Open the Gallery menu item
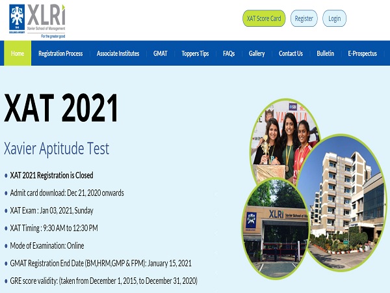Image resolution: width=390 pixels, height=293 pixels. tap(257, 53)
